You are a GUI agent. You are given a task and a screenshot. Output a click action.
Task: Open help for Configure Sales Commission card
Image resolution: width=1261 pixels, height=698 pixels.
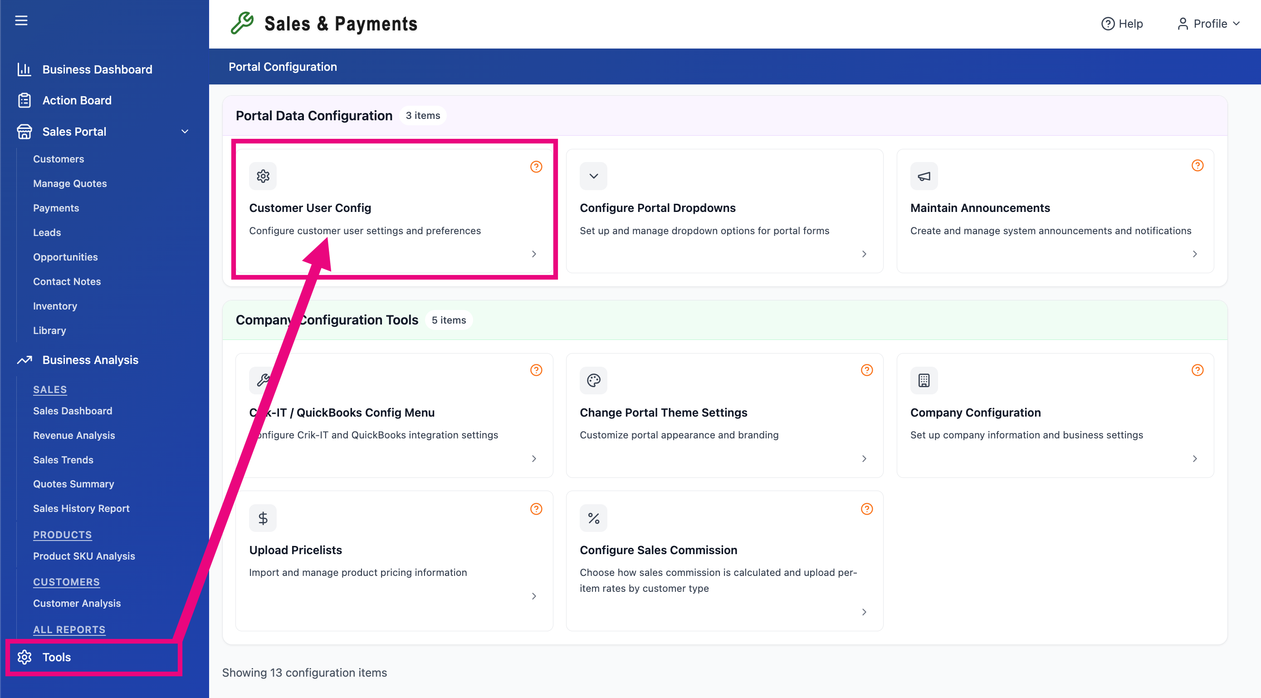pos(866,509)
